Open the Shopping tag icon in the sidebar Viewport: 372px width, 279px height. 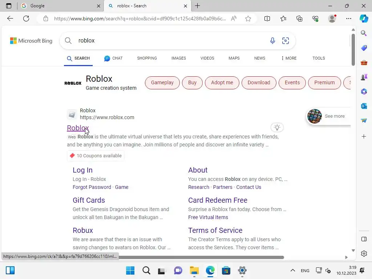pyautogui.click(x=364, y=48)
